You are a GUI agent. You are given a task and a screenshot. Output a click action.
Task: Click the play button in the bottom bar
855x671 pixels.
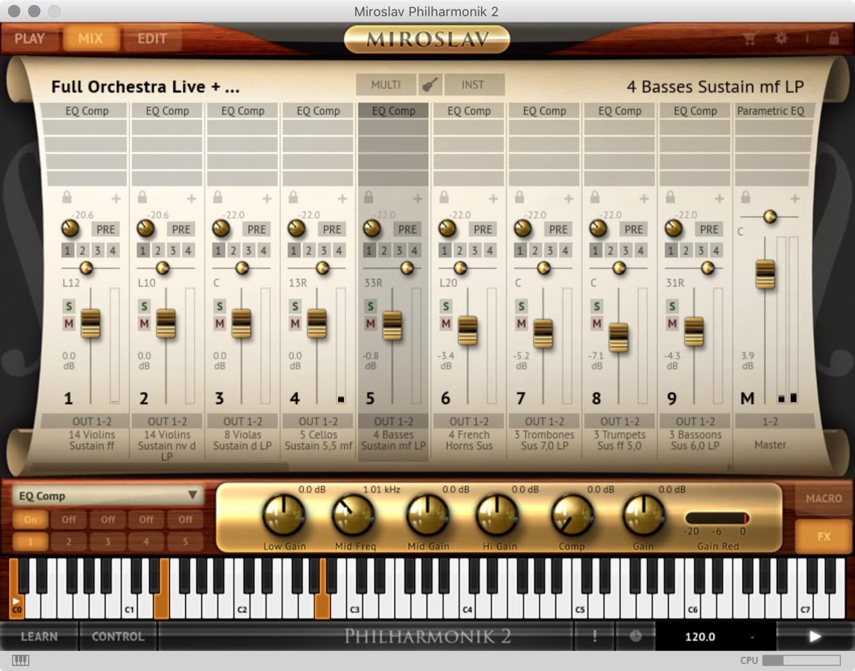815,636
